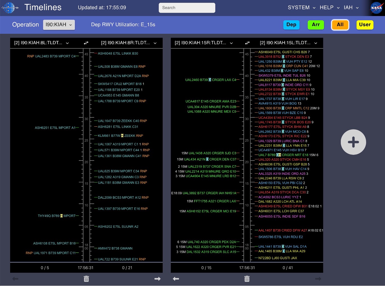Expand the I90:KIAH:8R timeline selector
The image size is (385, 286).
129,43
